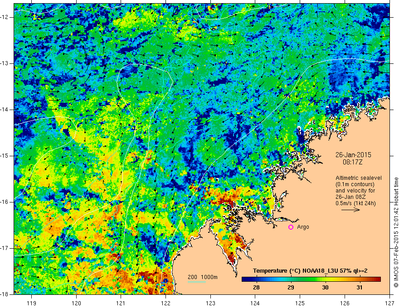Image resolution: width=399 pixels, height=308 pixels.
Task: Click the temperature color bar at 29
Action: tap(291, 279)
